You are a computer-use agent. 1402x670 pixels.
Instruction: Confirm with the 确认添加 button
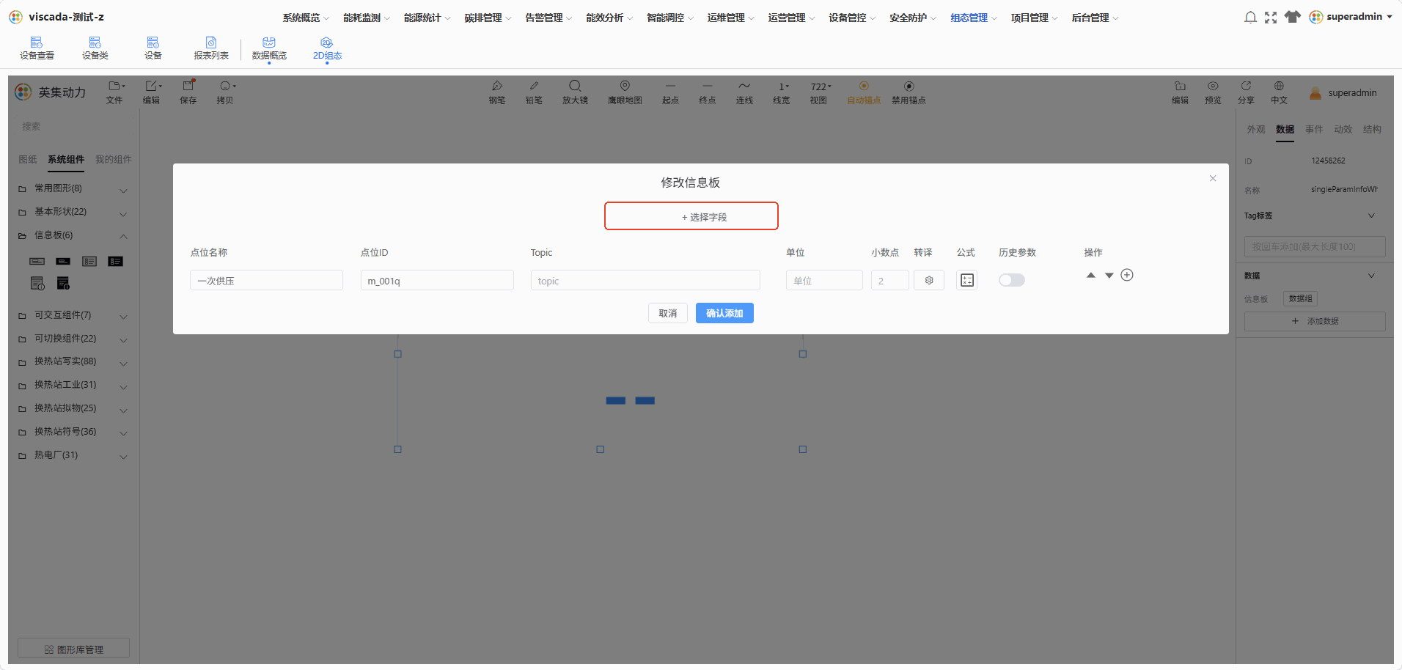(724, 313)
